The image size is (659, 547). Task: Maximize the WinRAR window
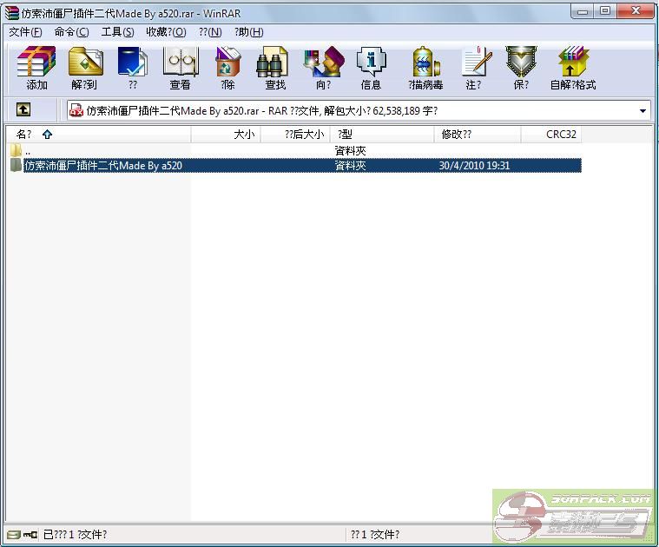click(605, 11)
